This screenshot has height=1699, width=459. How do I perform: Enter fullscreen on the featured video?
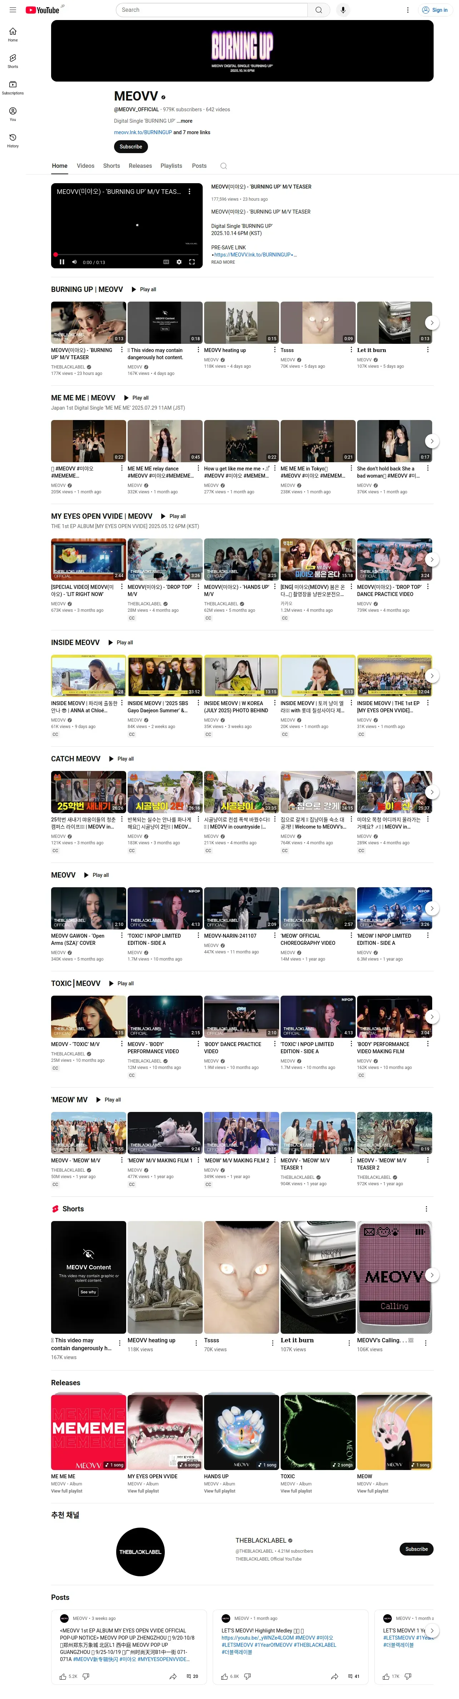coord(192,262)
